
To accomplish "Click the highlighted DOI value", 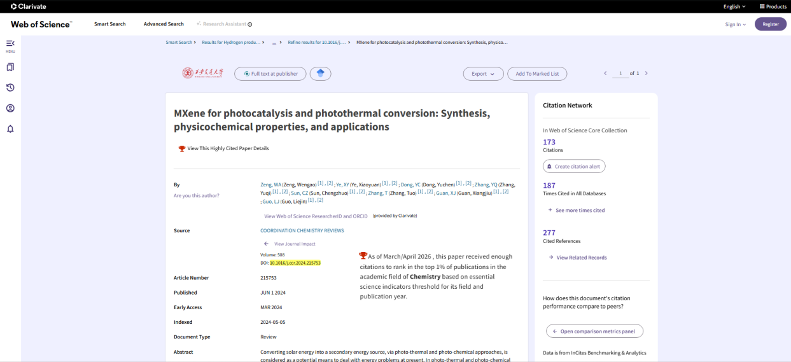I will coord(295,262).
